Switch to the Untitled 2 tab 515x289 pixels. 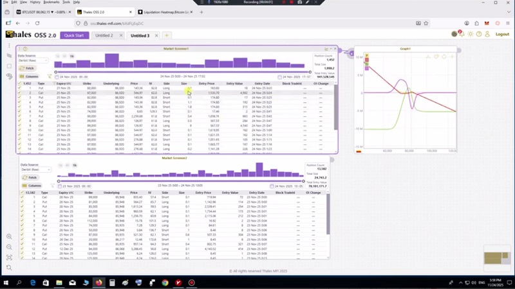pos(104,35)
